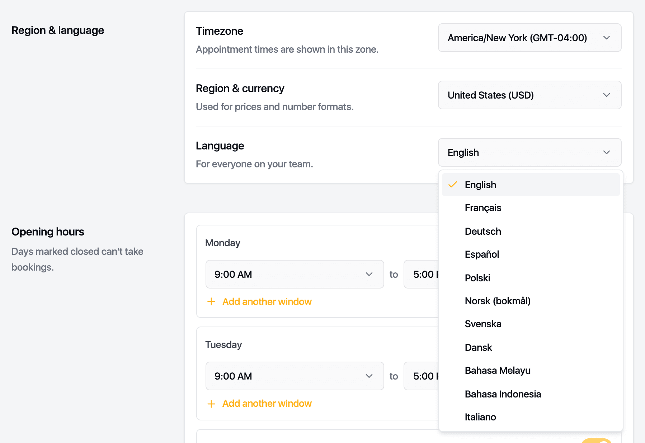
Task: Click the Language field chevron arrow
Action: (x=607, y=152)
